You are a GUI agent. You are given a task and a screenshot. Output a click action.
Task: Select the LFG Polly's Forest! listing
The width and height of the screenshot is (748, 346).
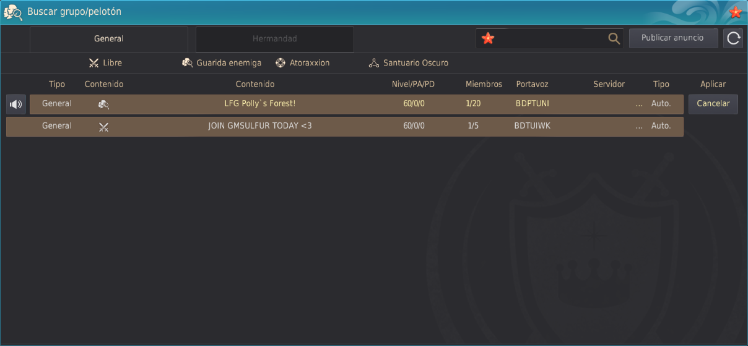[260, 104]
